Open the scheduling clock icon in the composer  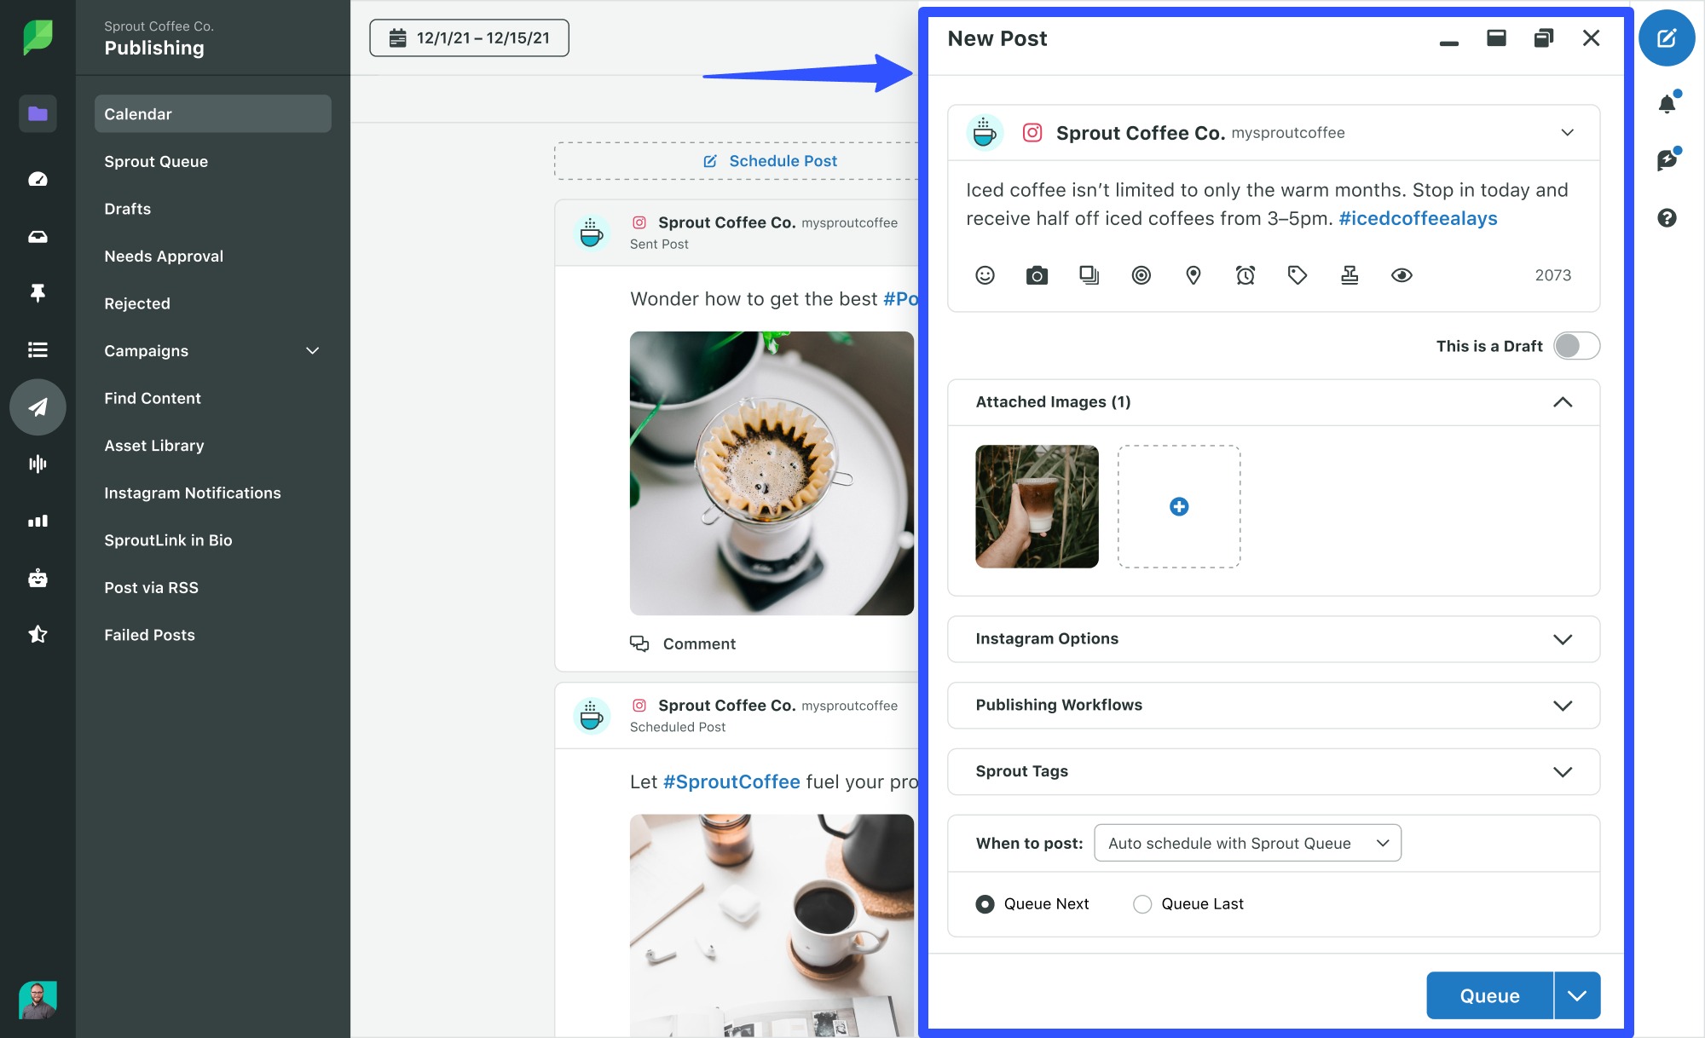(1245, 274)
